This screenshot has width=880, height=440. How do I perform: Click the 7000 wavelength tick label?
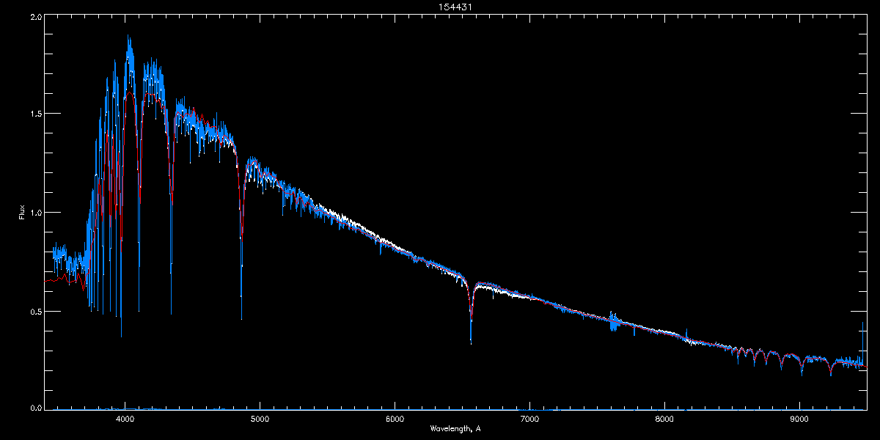529,419
